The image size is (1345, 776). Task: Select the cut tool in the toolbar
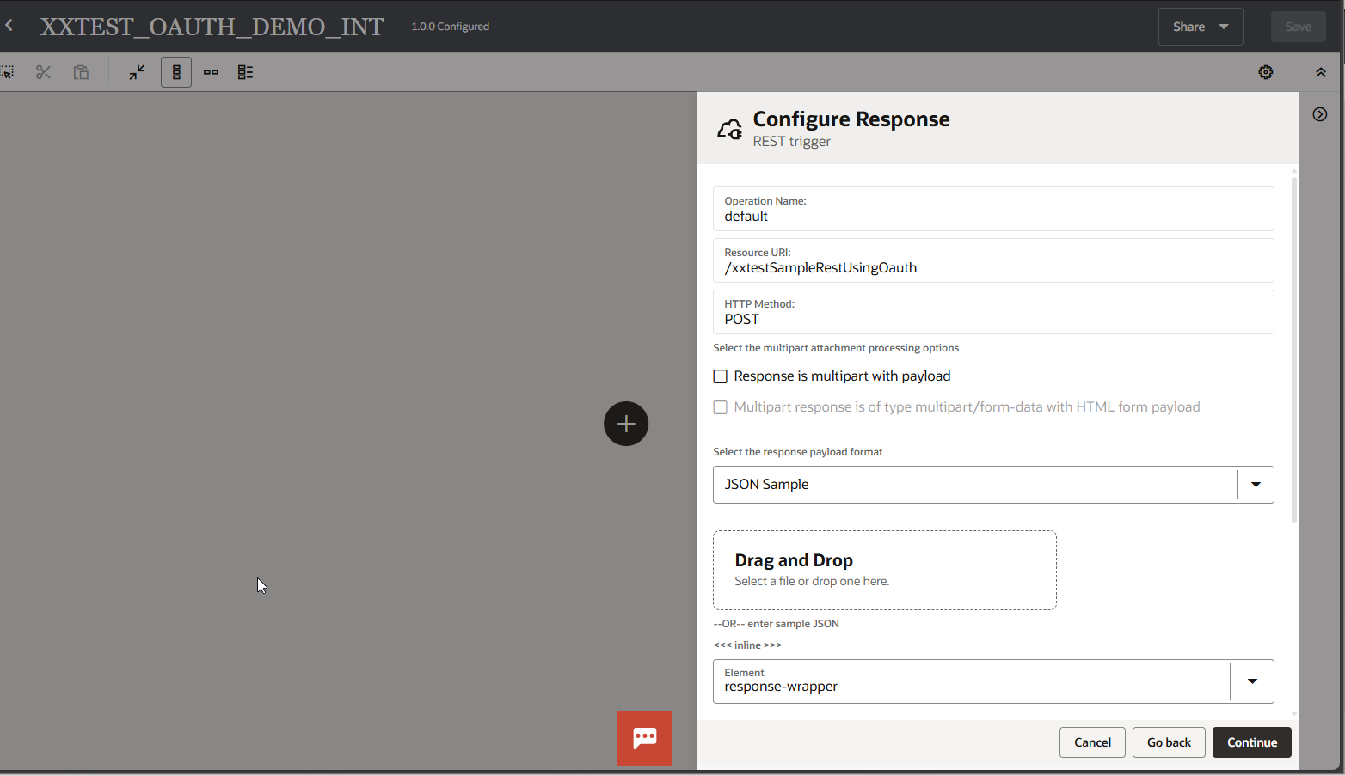click(43, 72)
